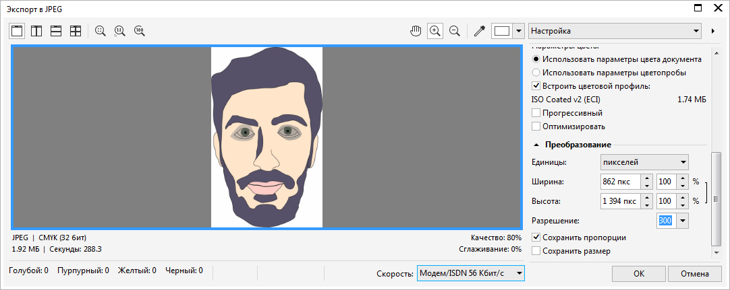
Task: Open the Единицы пикселей dropdown
Action: click(x=644, y=162)
